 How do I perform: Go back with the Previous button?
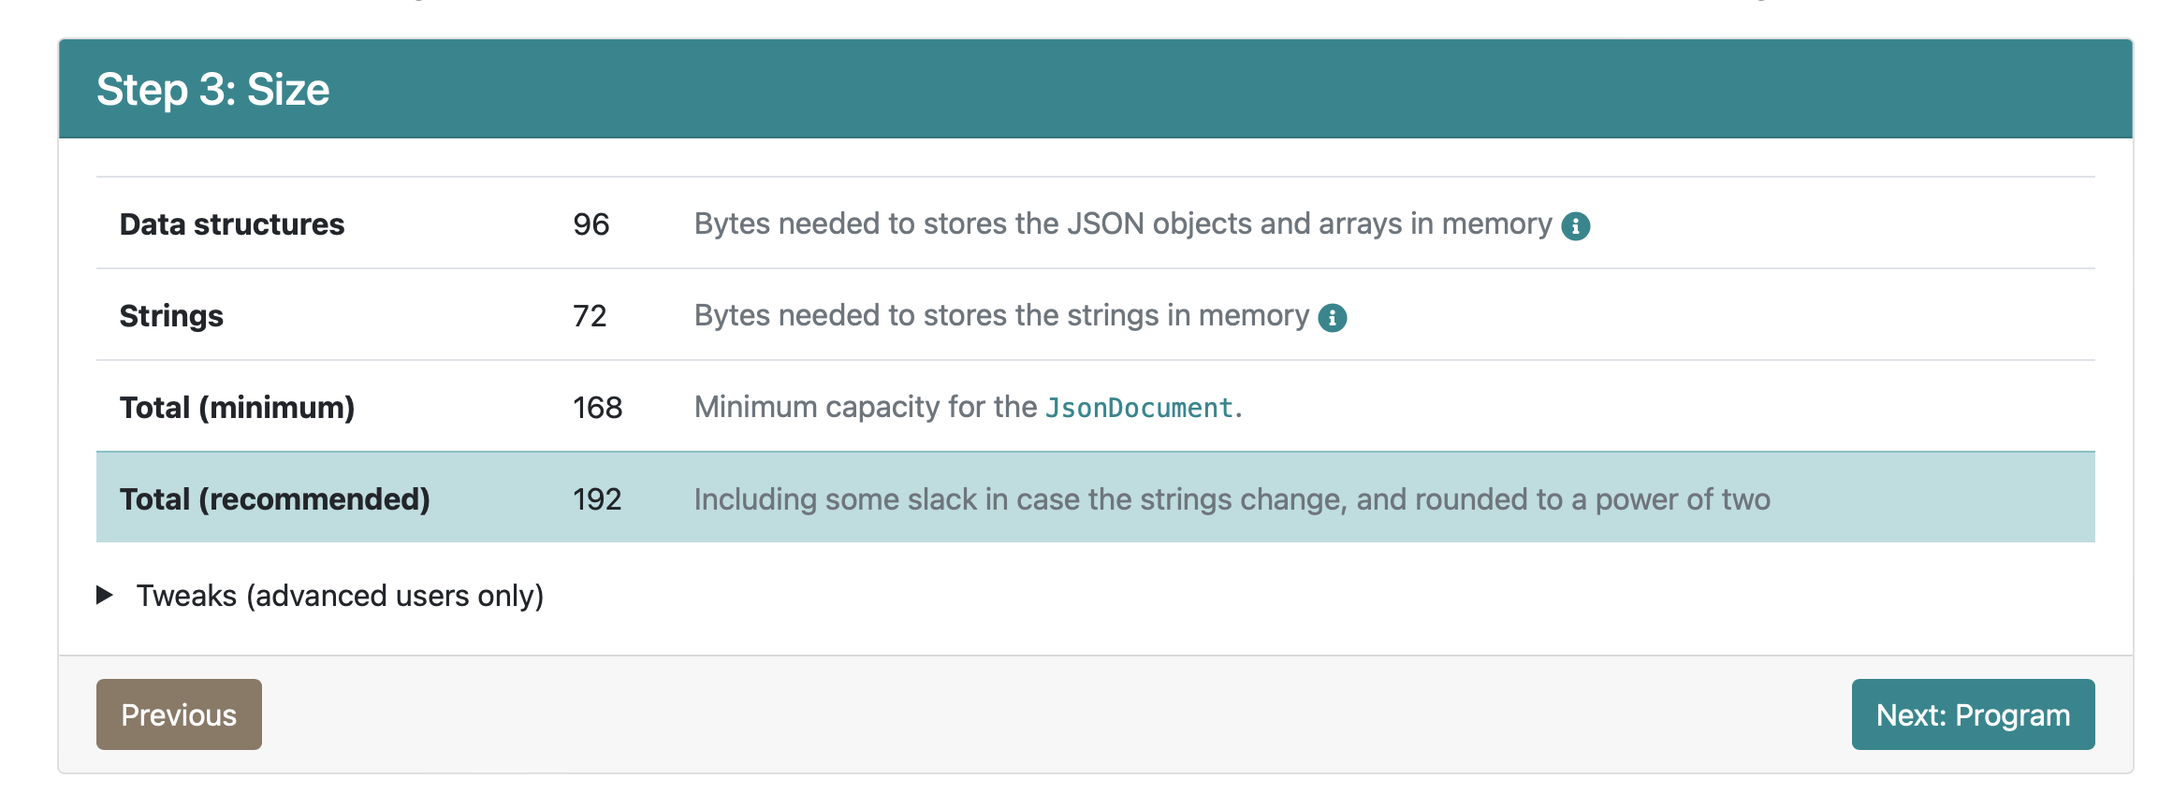179,714
